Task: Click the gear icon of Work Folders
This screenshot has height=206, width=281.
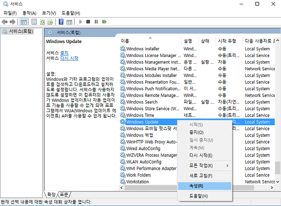Action: pos(123,175)
